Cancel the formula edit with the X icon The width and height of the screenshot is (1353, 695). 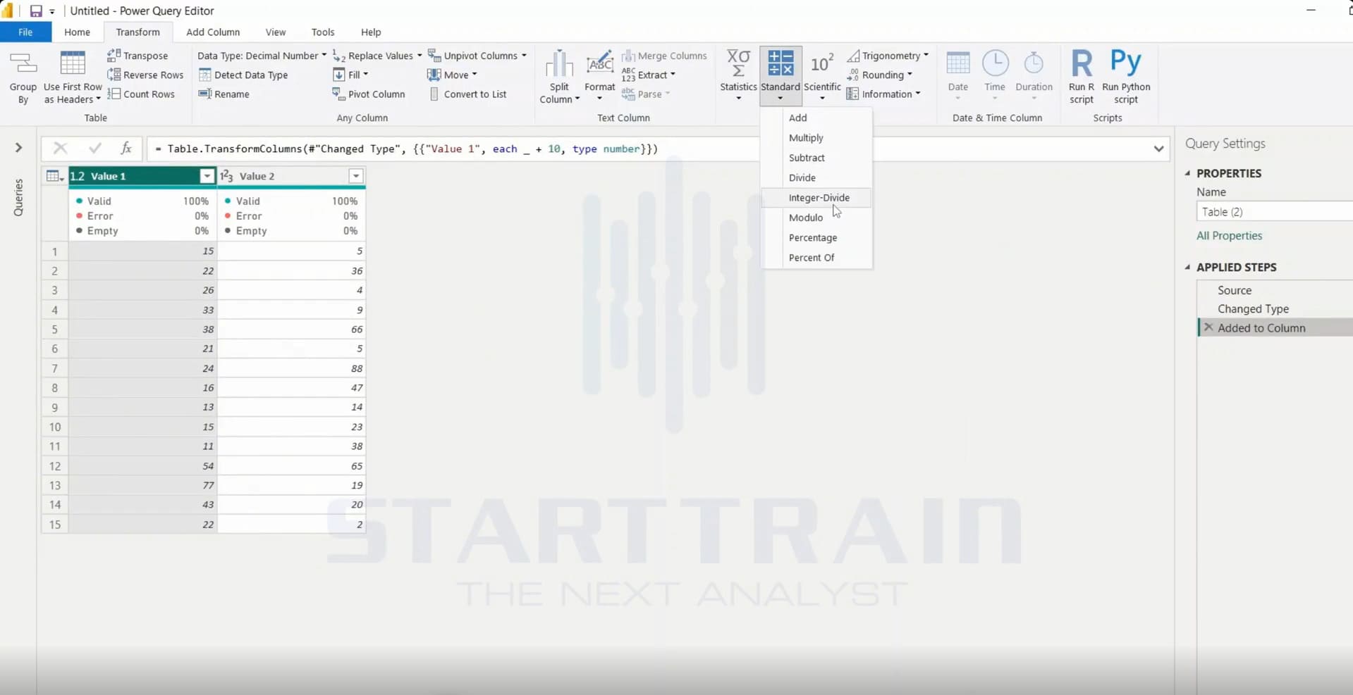[60, 148]
